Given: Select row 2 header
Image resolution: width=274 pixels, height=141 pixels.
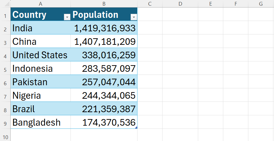Looking at the screenshot, I should [x=5, y=28].
